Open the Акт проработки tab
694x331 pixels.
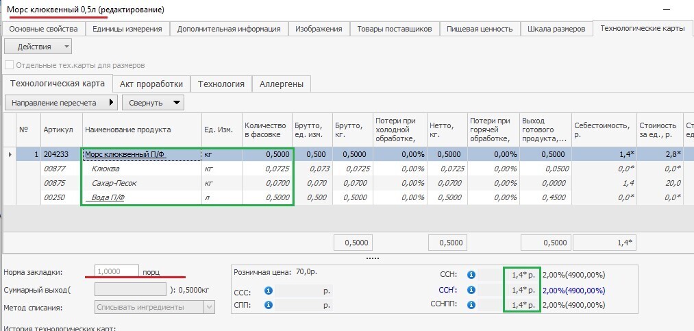click(x=151, y=84)
